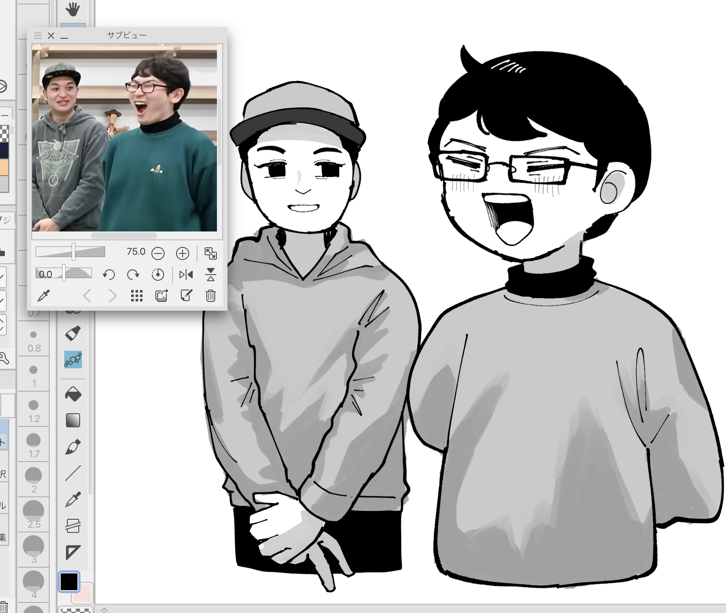
Task: Open the Sub View panel hamburger menu
Action: 38,36
